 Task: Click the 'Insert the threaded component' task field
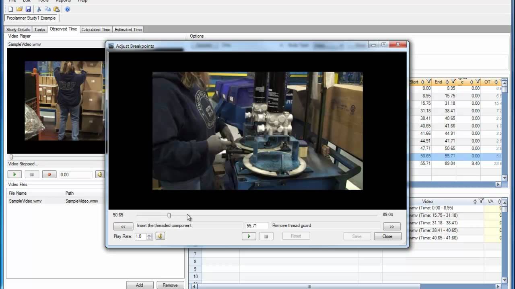(x=190, y=226)
